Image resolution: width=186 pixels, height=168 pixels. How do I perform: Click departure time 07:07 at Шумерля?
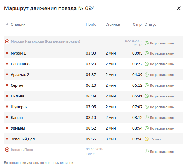pos(137,107)
